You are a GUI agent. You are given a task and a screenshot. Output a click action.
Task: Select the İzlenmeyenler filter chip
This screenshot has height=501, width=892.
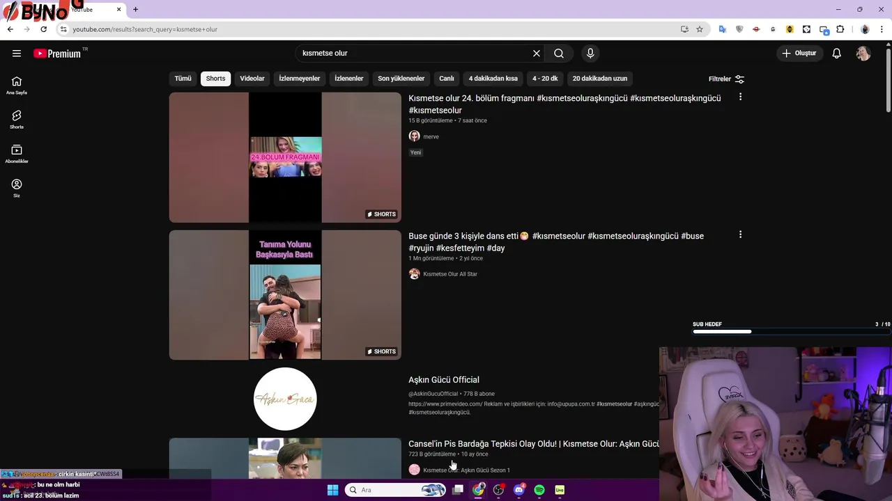click(300, 79)
